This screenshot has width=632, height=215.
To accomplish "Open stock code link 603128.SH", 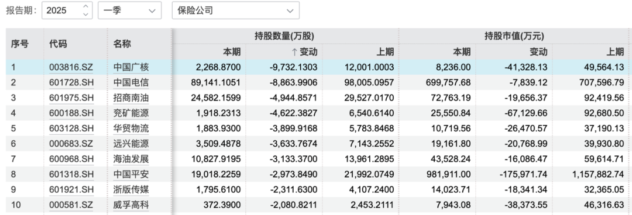I will coord(71,129).
